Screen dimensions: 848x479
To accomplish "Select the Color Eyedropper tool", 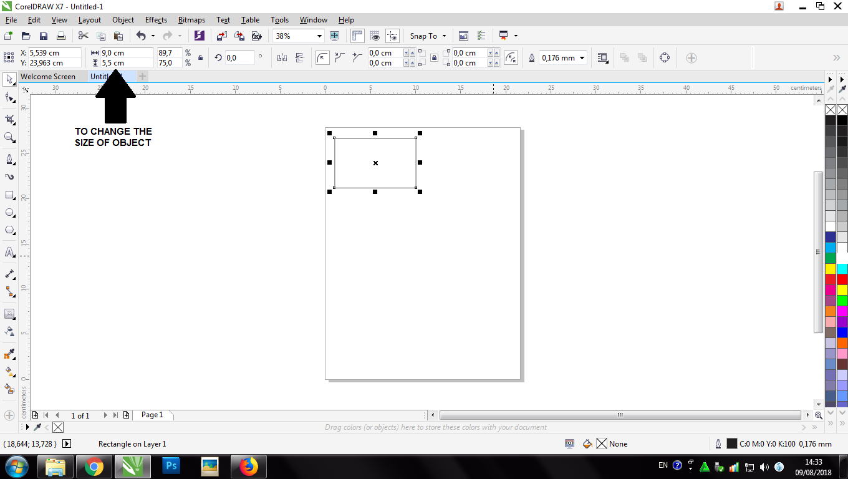I will (x=9, y=354).
